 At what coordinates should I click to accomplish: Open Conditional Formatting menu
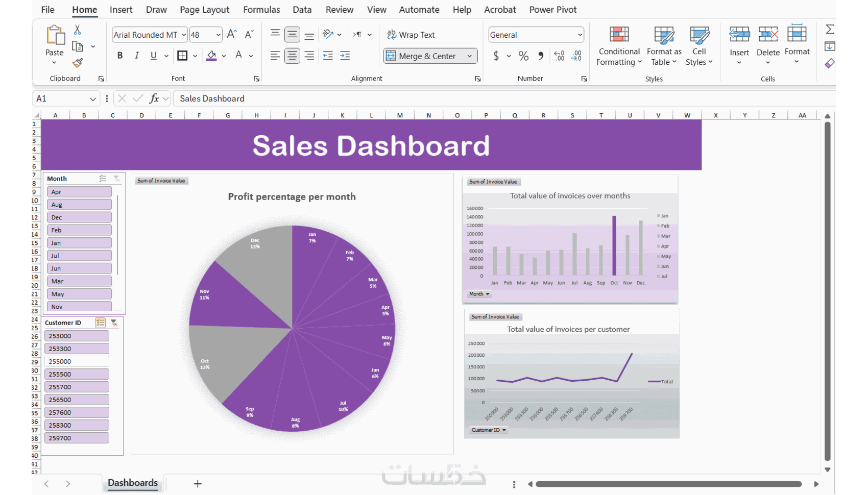(x=619, y=46)
